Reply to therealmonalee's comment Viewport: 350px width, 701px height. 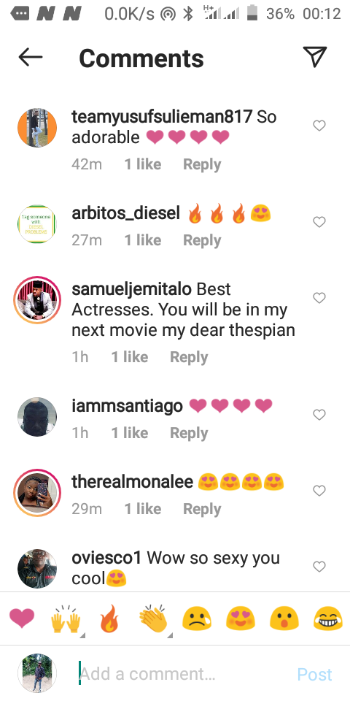point(202,509)
